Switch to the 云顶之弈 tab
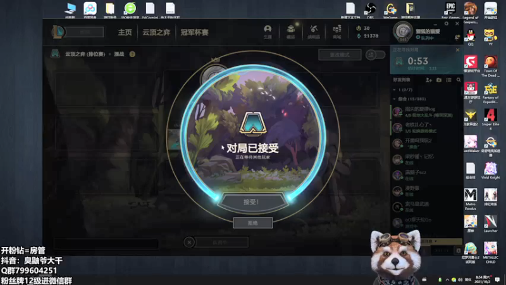506x285 pixels. coord(156,32)
